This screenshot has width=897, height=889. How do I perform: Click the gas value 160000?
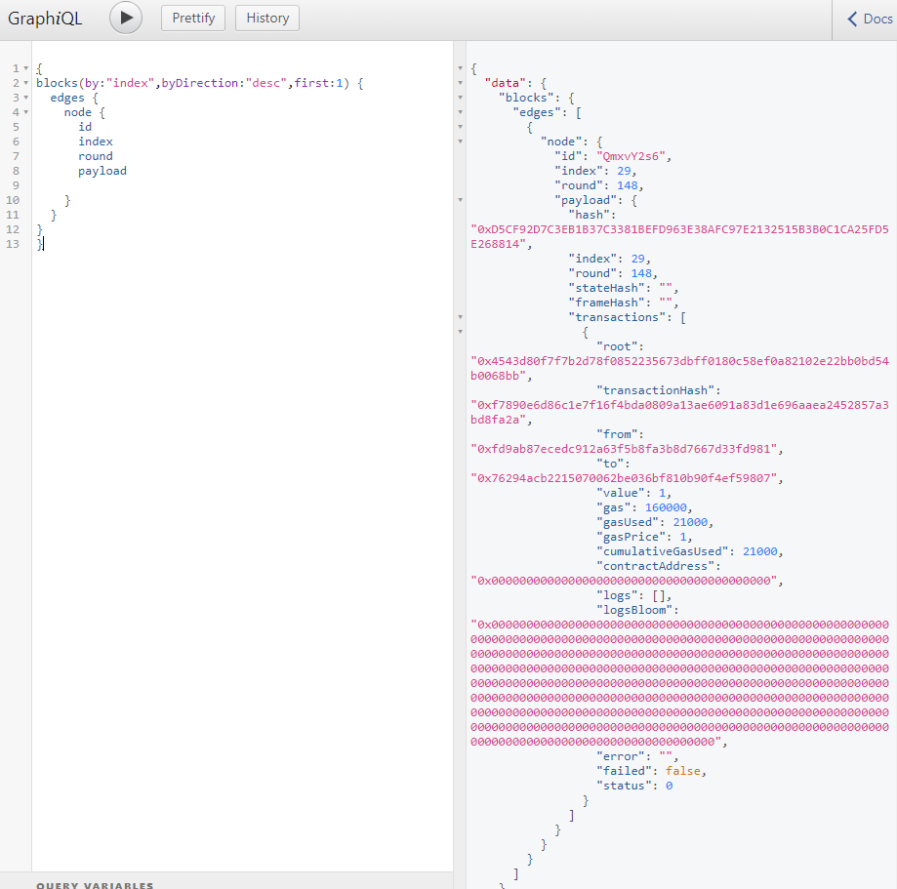pyautogui.click(x=666, y=507)
